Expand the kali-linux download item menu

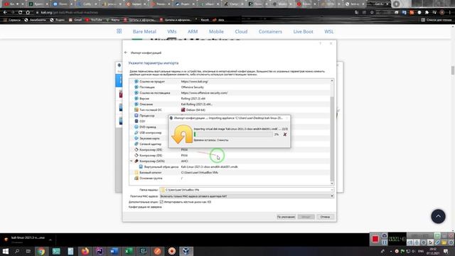(x=50, y=240)
